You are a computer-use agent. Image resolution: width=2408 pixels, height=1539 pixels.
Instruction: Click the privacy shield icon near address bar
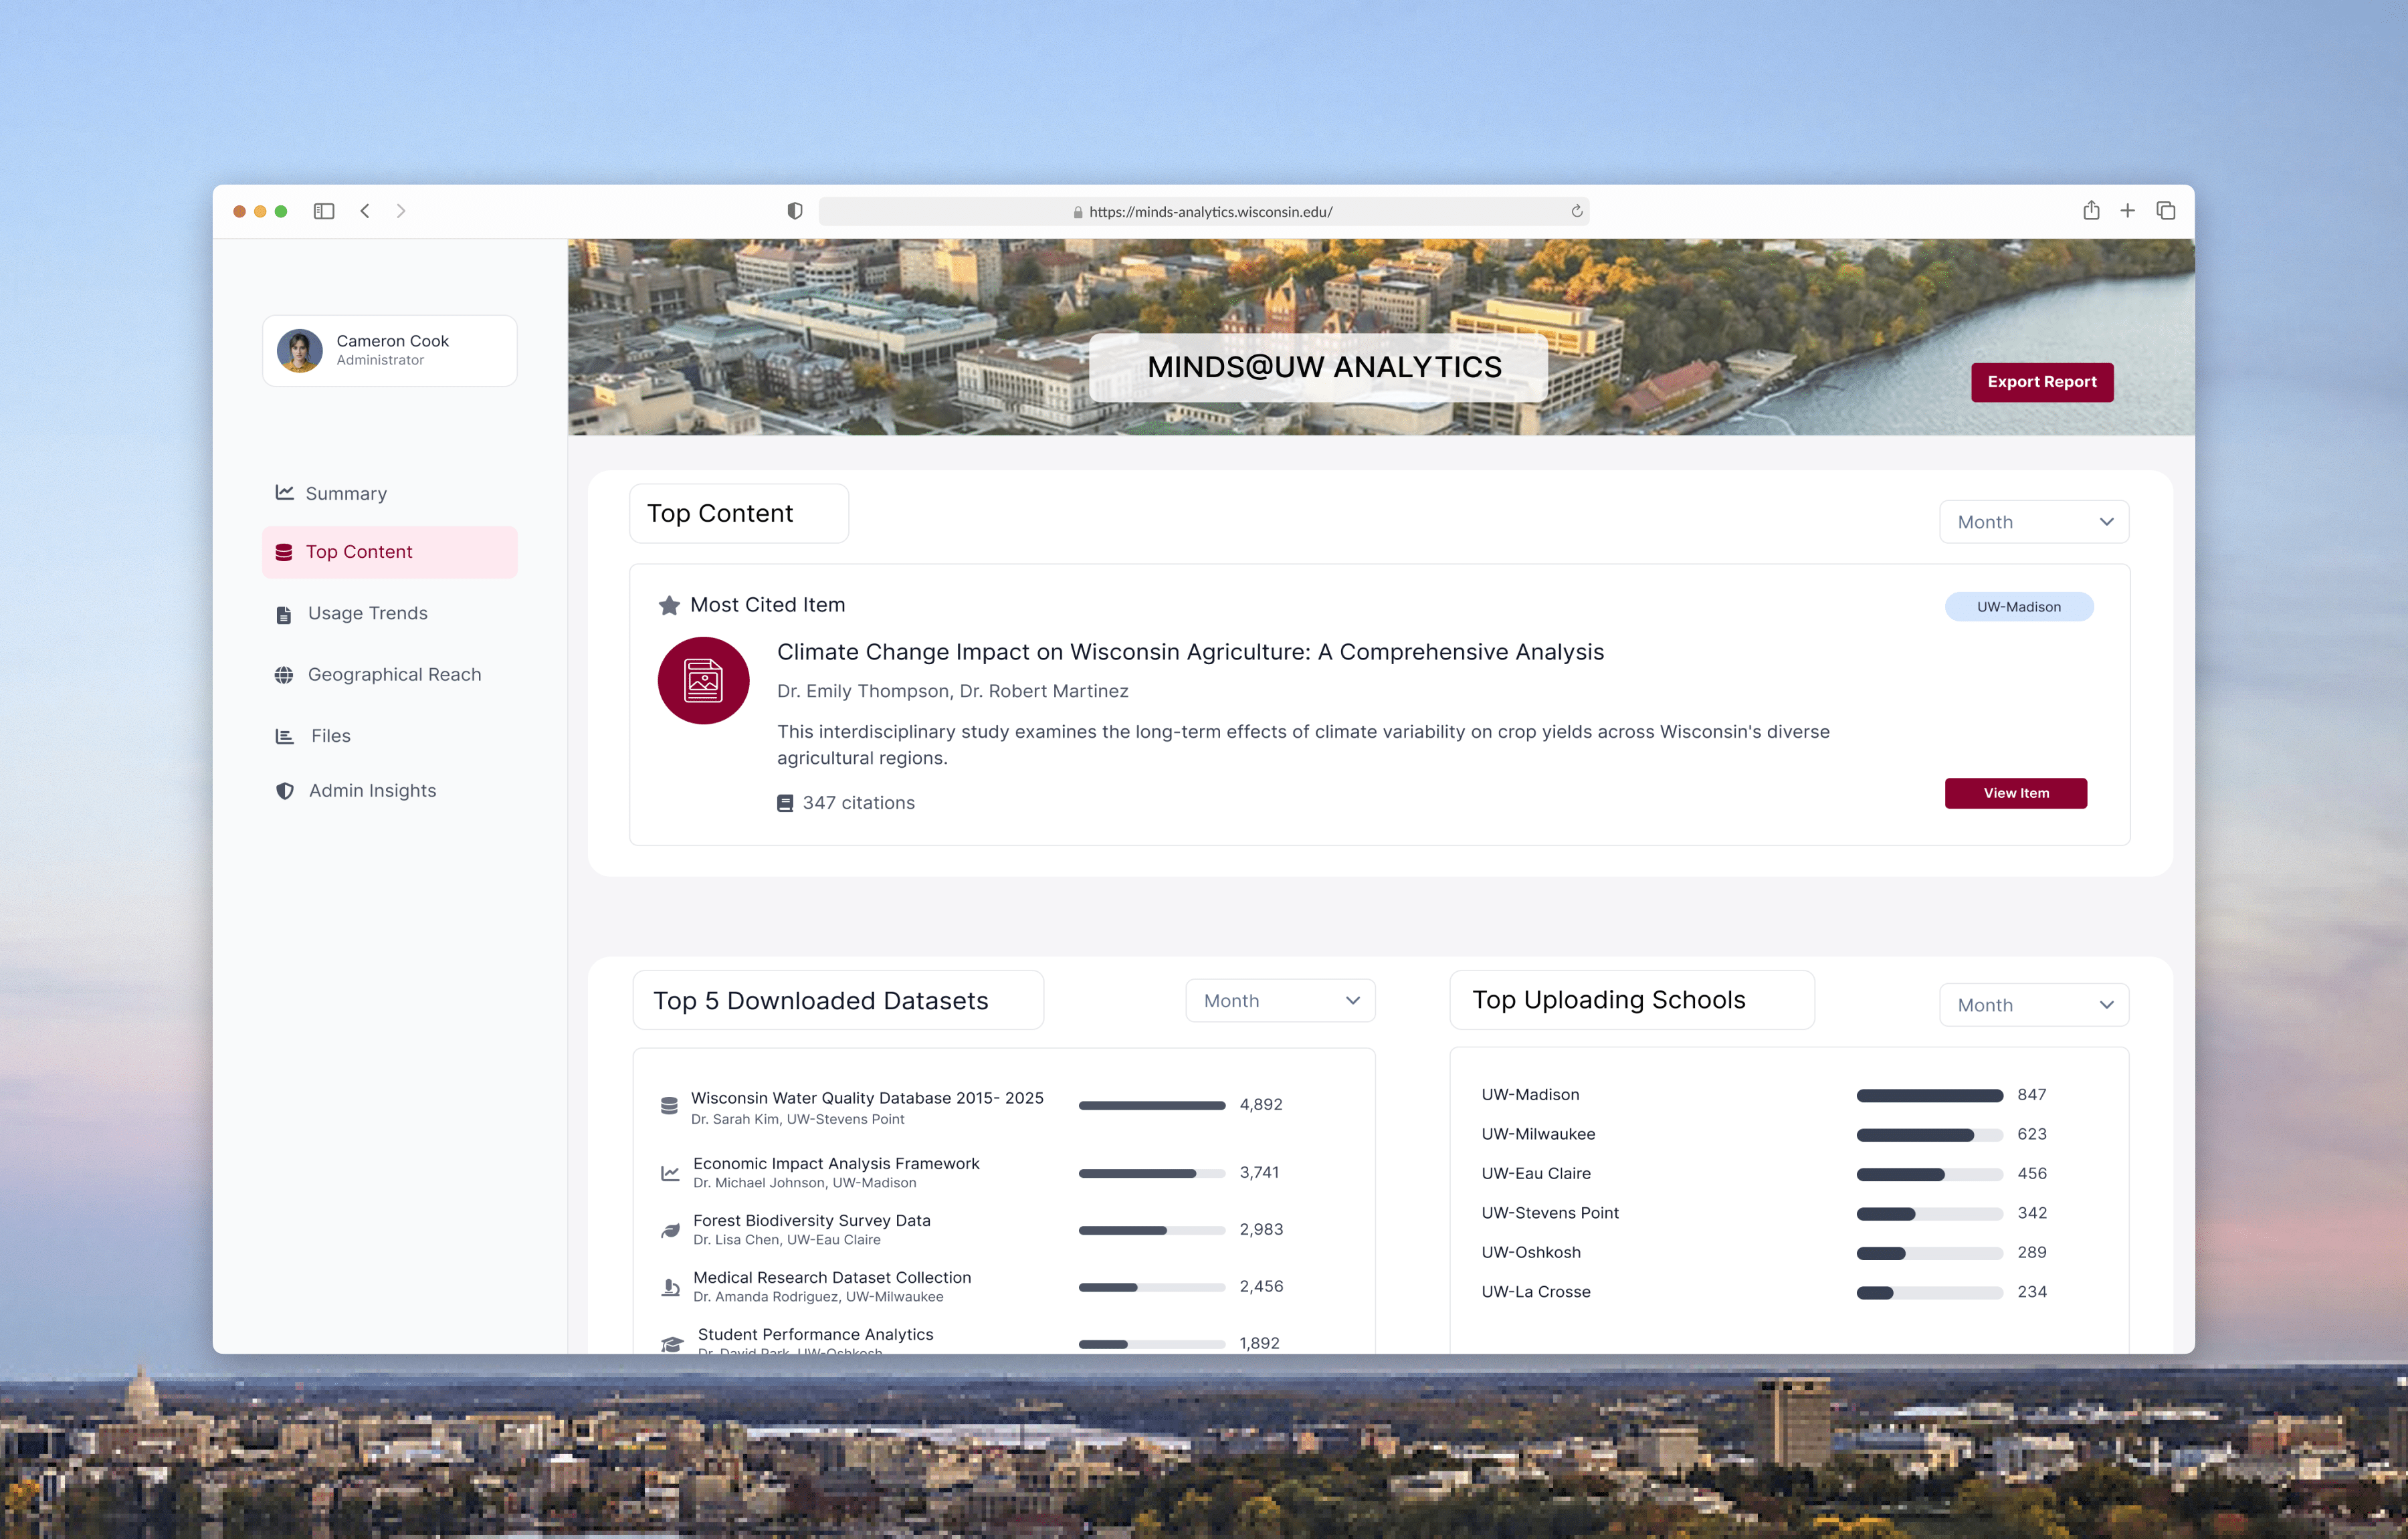point(794,211)
